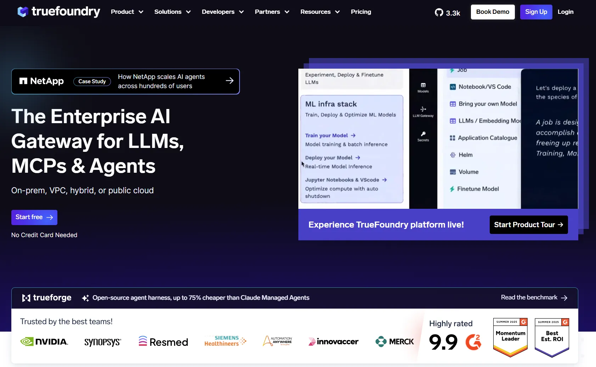The height and width of the screenshot is (367, 596).
Task: Click the trueforge logo
Action: (47, 298)
